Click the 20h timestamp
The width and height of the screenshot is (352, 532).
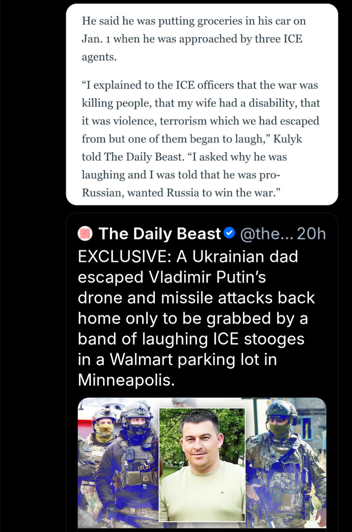[x=311, y=234]
